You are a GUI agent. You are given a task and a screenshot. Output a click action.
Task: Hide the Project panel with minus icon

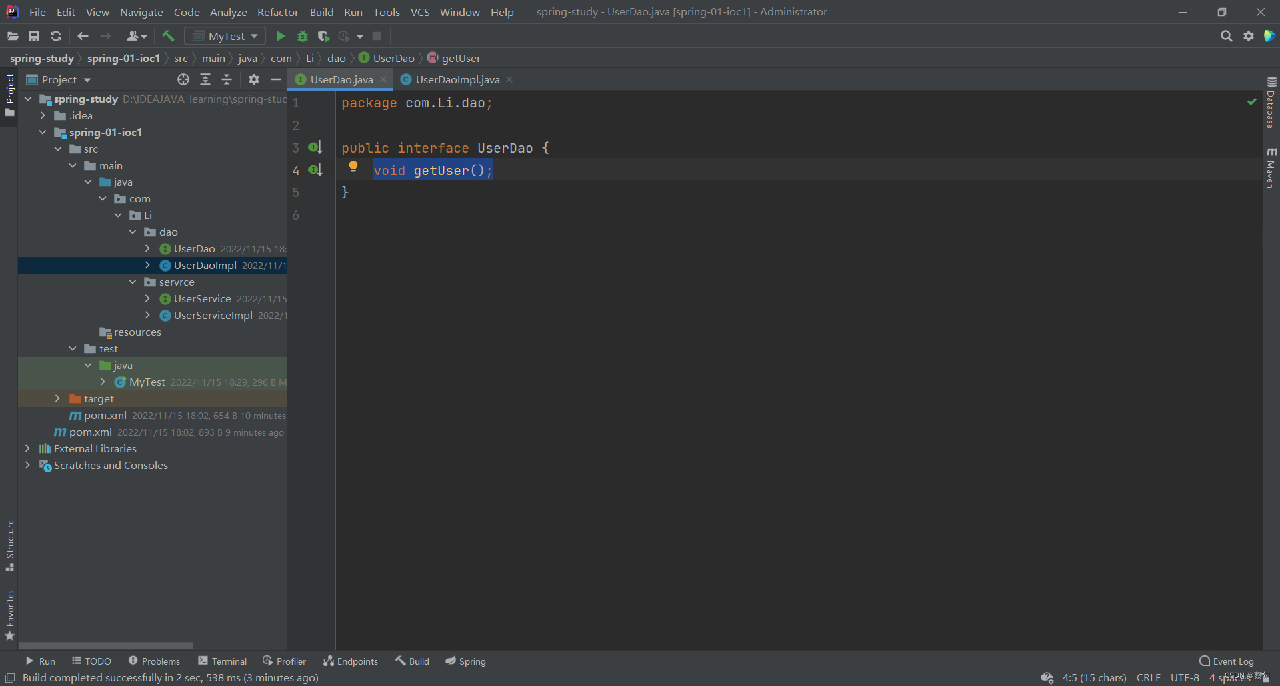pyautogui.click(x=275, y=79)
